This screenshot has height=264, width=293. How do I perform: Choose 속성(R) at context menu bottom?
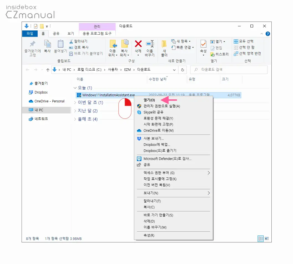(173, 235)
